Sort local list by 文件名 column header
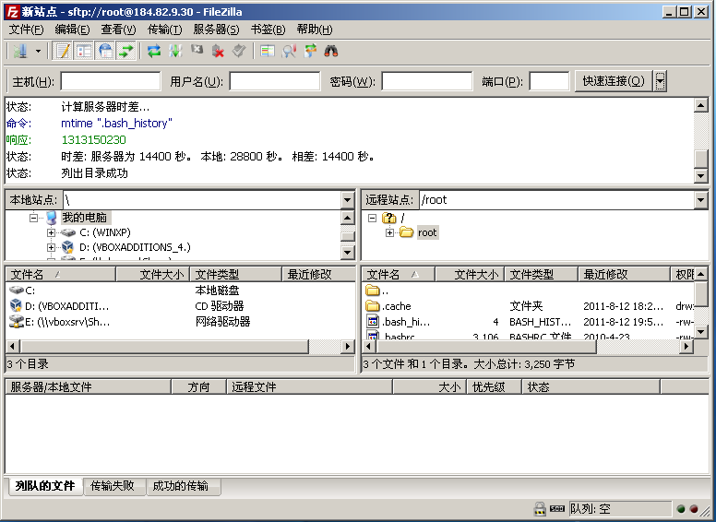This screenshot has width=716, height=522. (61, 274)
